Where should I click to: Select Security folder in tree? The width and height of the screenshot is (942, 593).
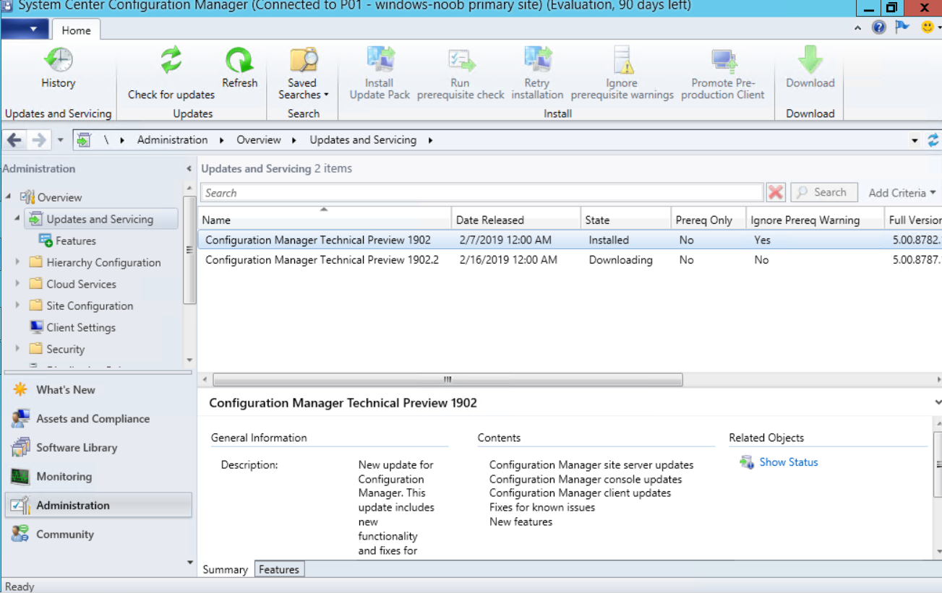65,350
